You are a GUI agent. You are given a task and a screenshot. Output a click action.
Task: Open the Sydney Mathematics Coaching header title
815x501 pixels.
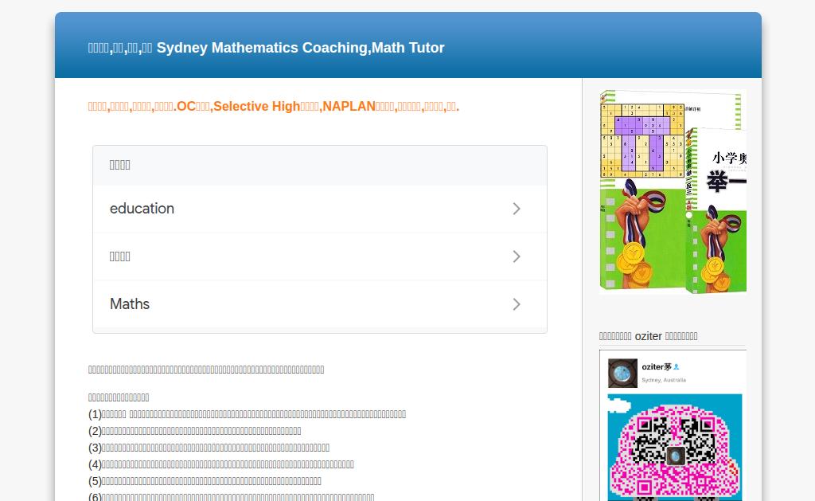pos(266,47)
